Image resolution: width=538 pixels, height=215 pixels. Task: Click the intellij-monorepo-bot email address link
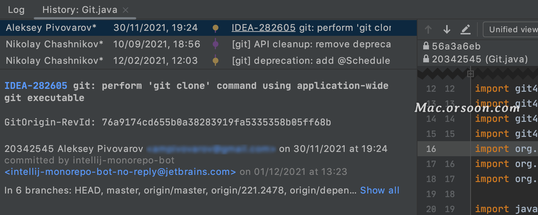[120, 172]
